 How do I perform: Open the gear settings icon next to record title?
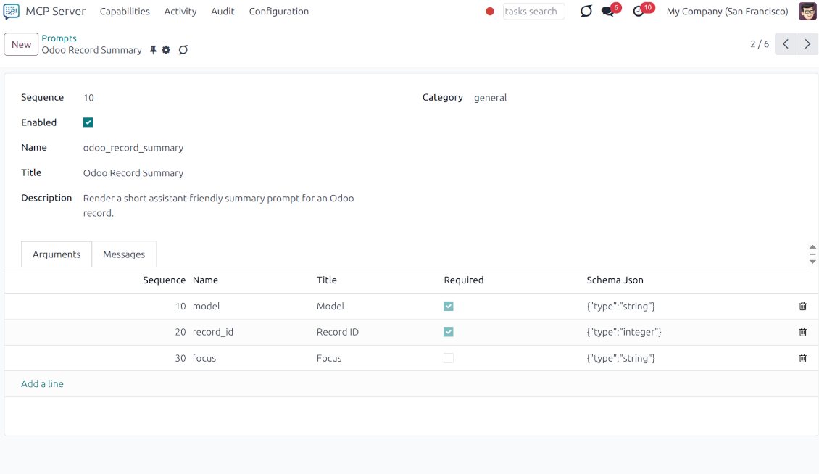(167, 49)
